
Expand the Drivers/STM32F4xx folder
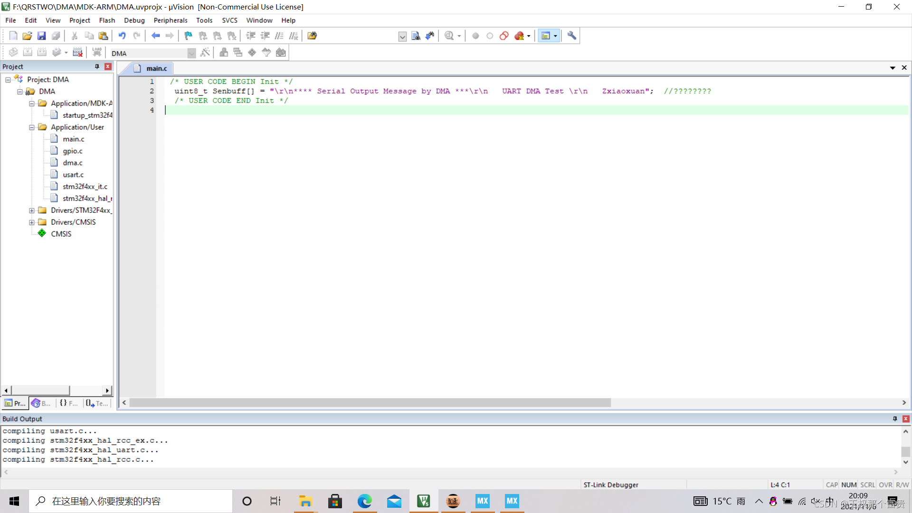(x=32, y=210)
